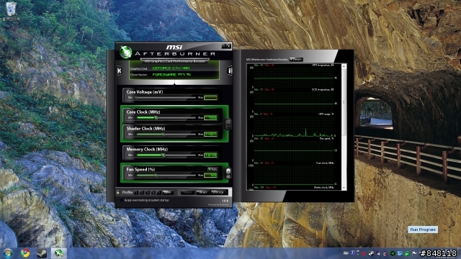Image resolution: width=461 pixels, height=259 pixels.
Task: Click the red circle tray icon
Action: (364, 253)
